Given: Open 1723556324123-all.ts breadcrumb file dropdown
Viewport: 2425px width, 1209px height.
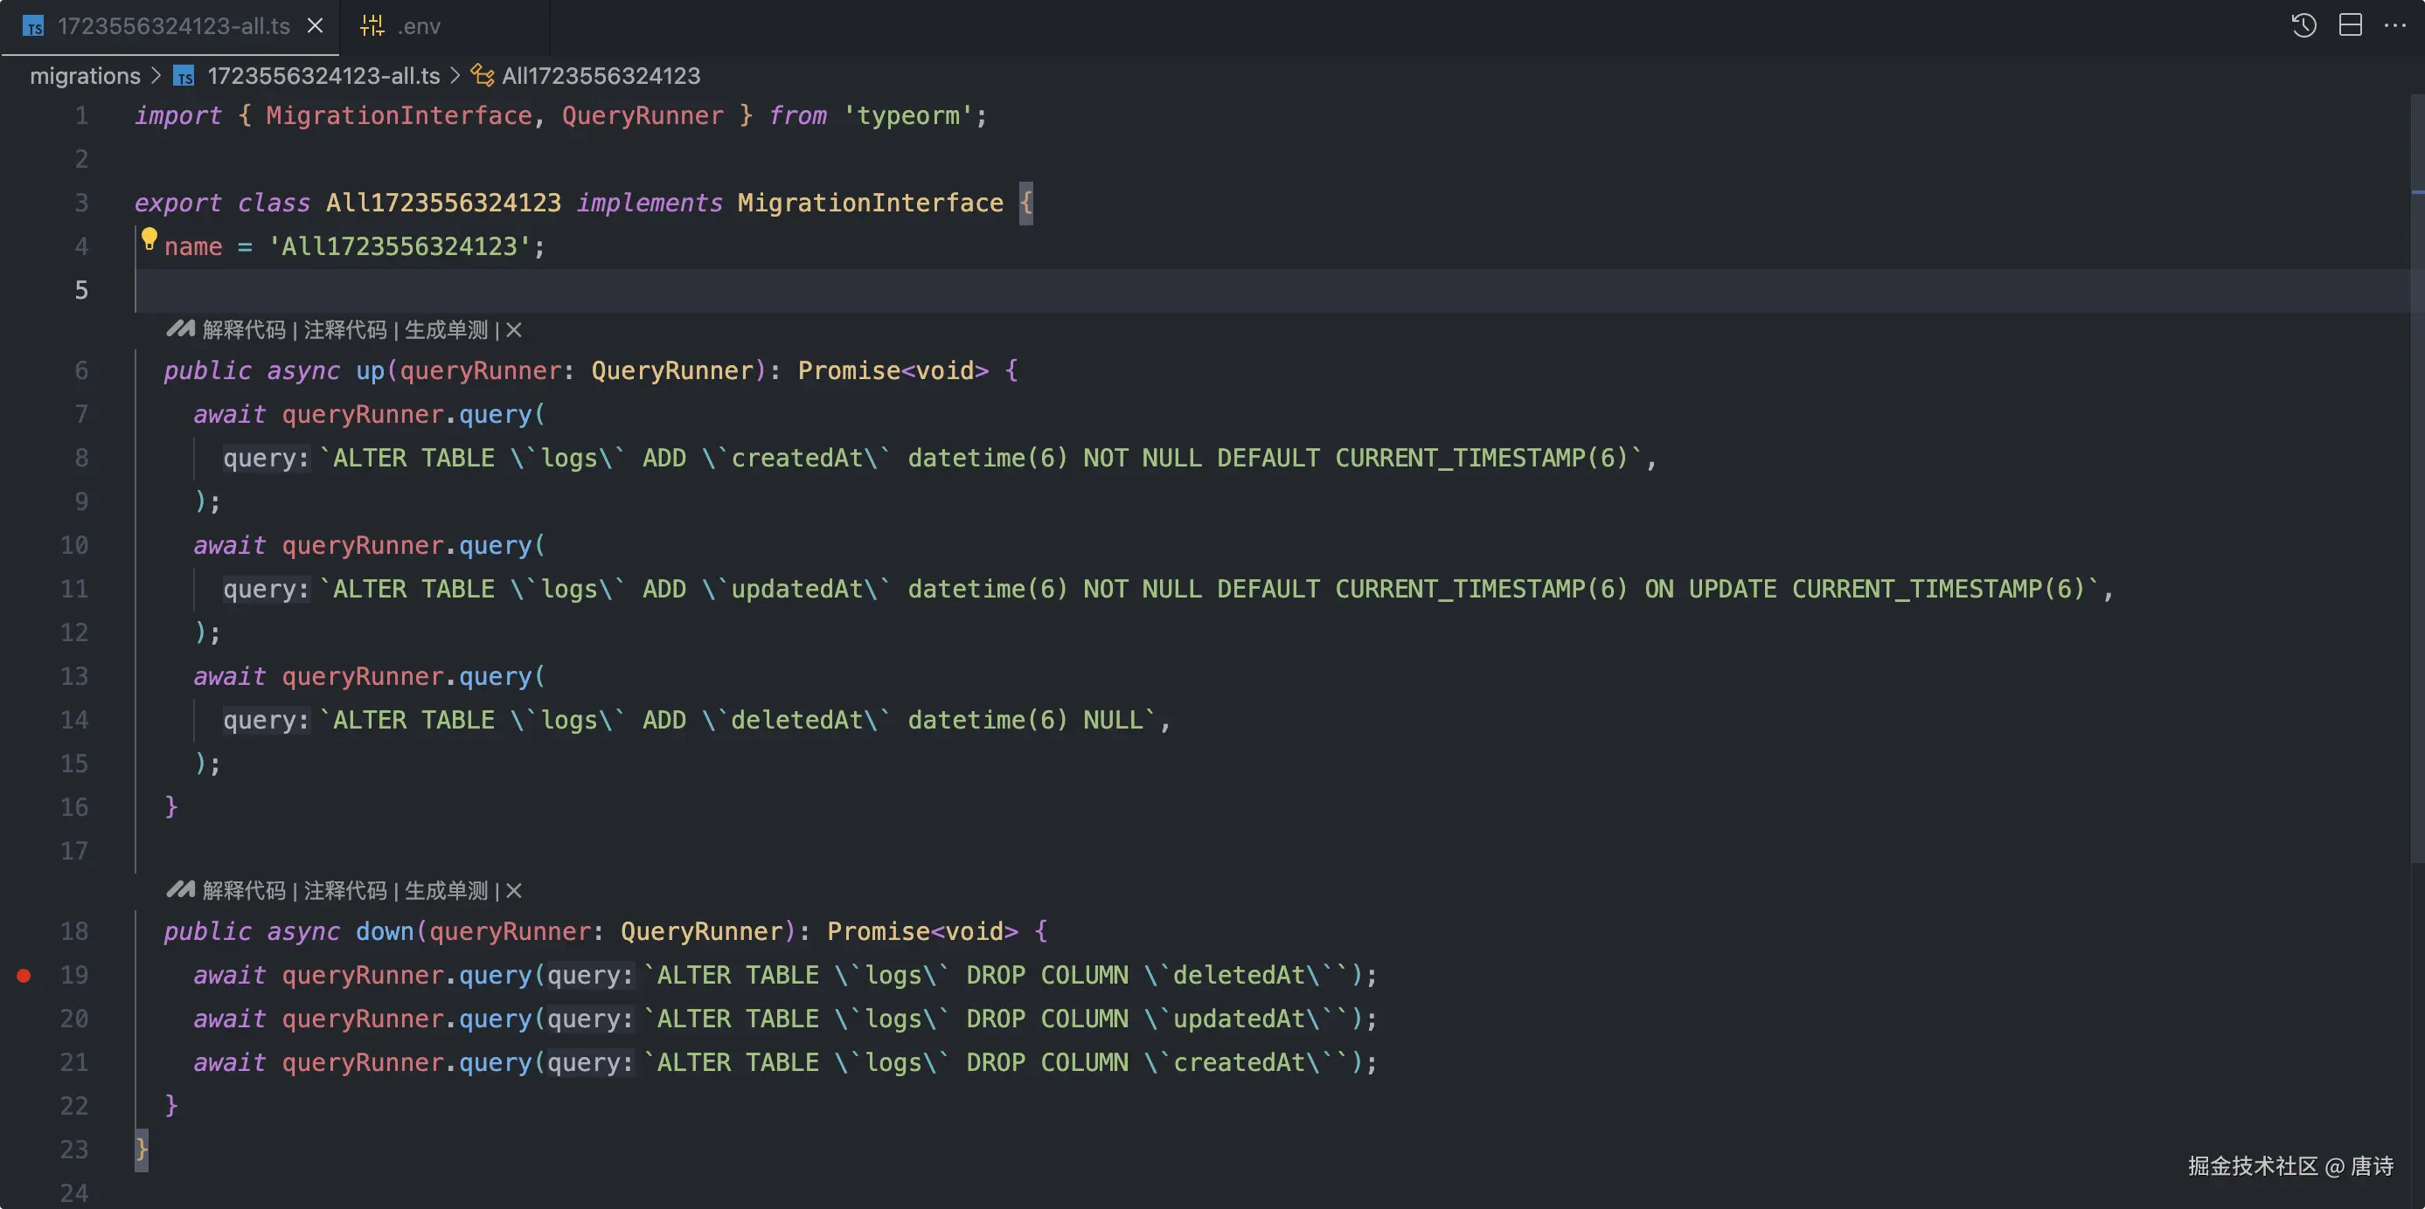Looking at the screenshot, I should coord(323,75).
